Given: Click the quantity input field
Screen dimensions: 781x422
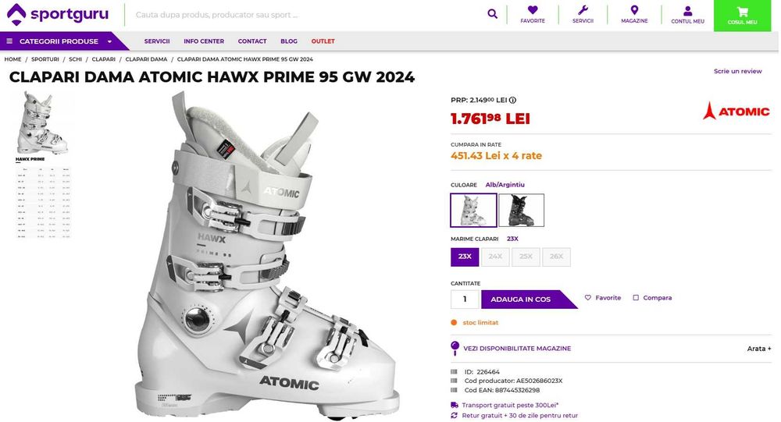Looking at the screenshot, I should (465, 300).
